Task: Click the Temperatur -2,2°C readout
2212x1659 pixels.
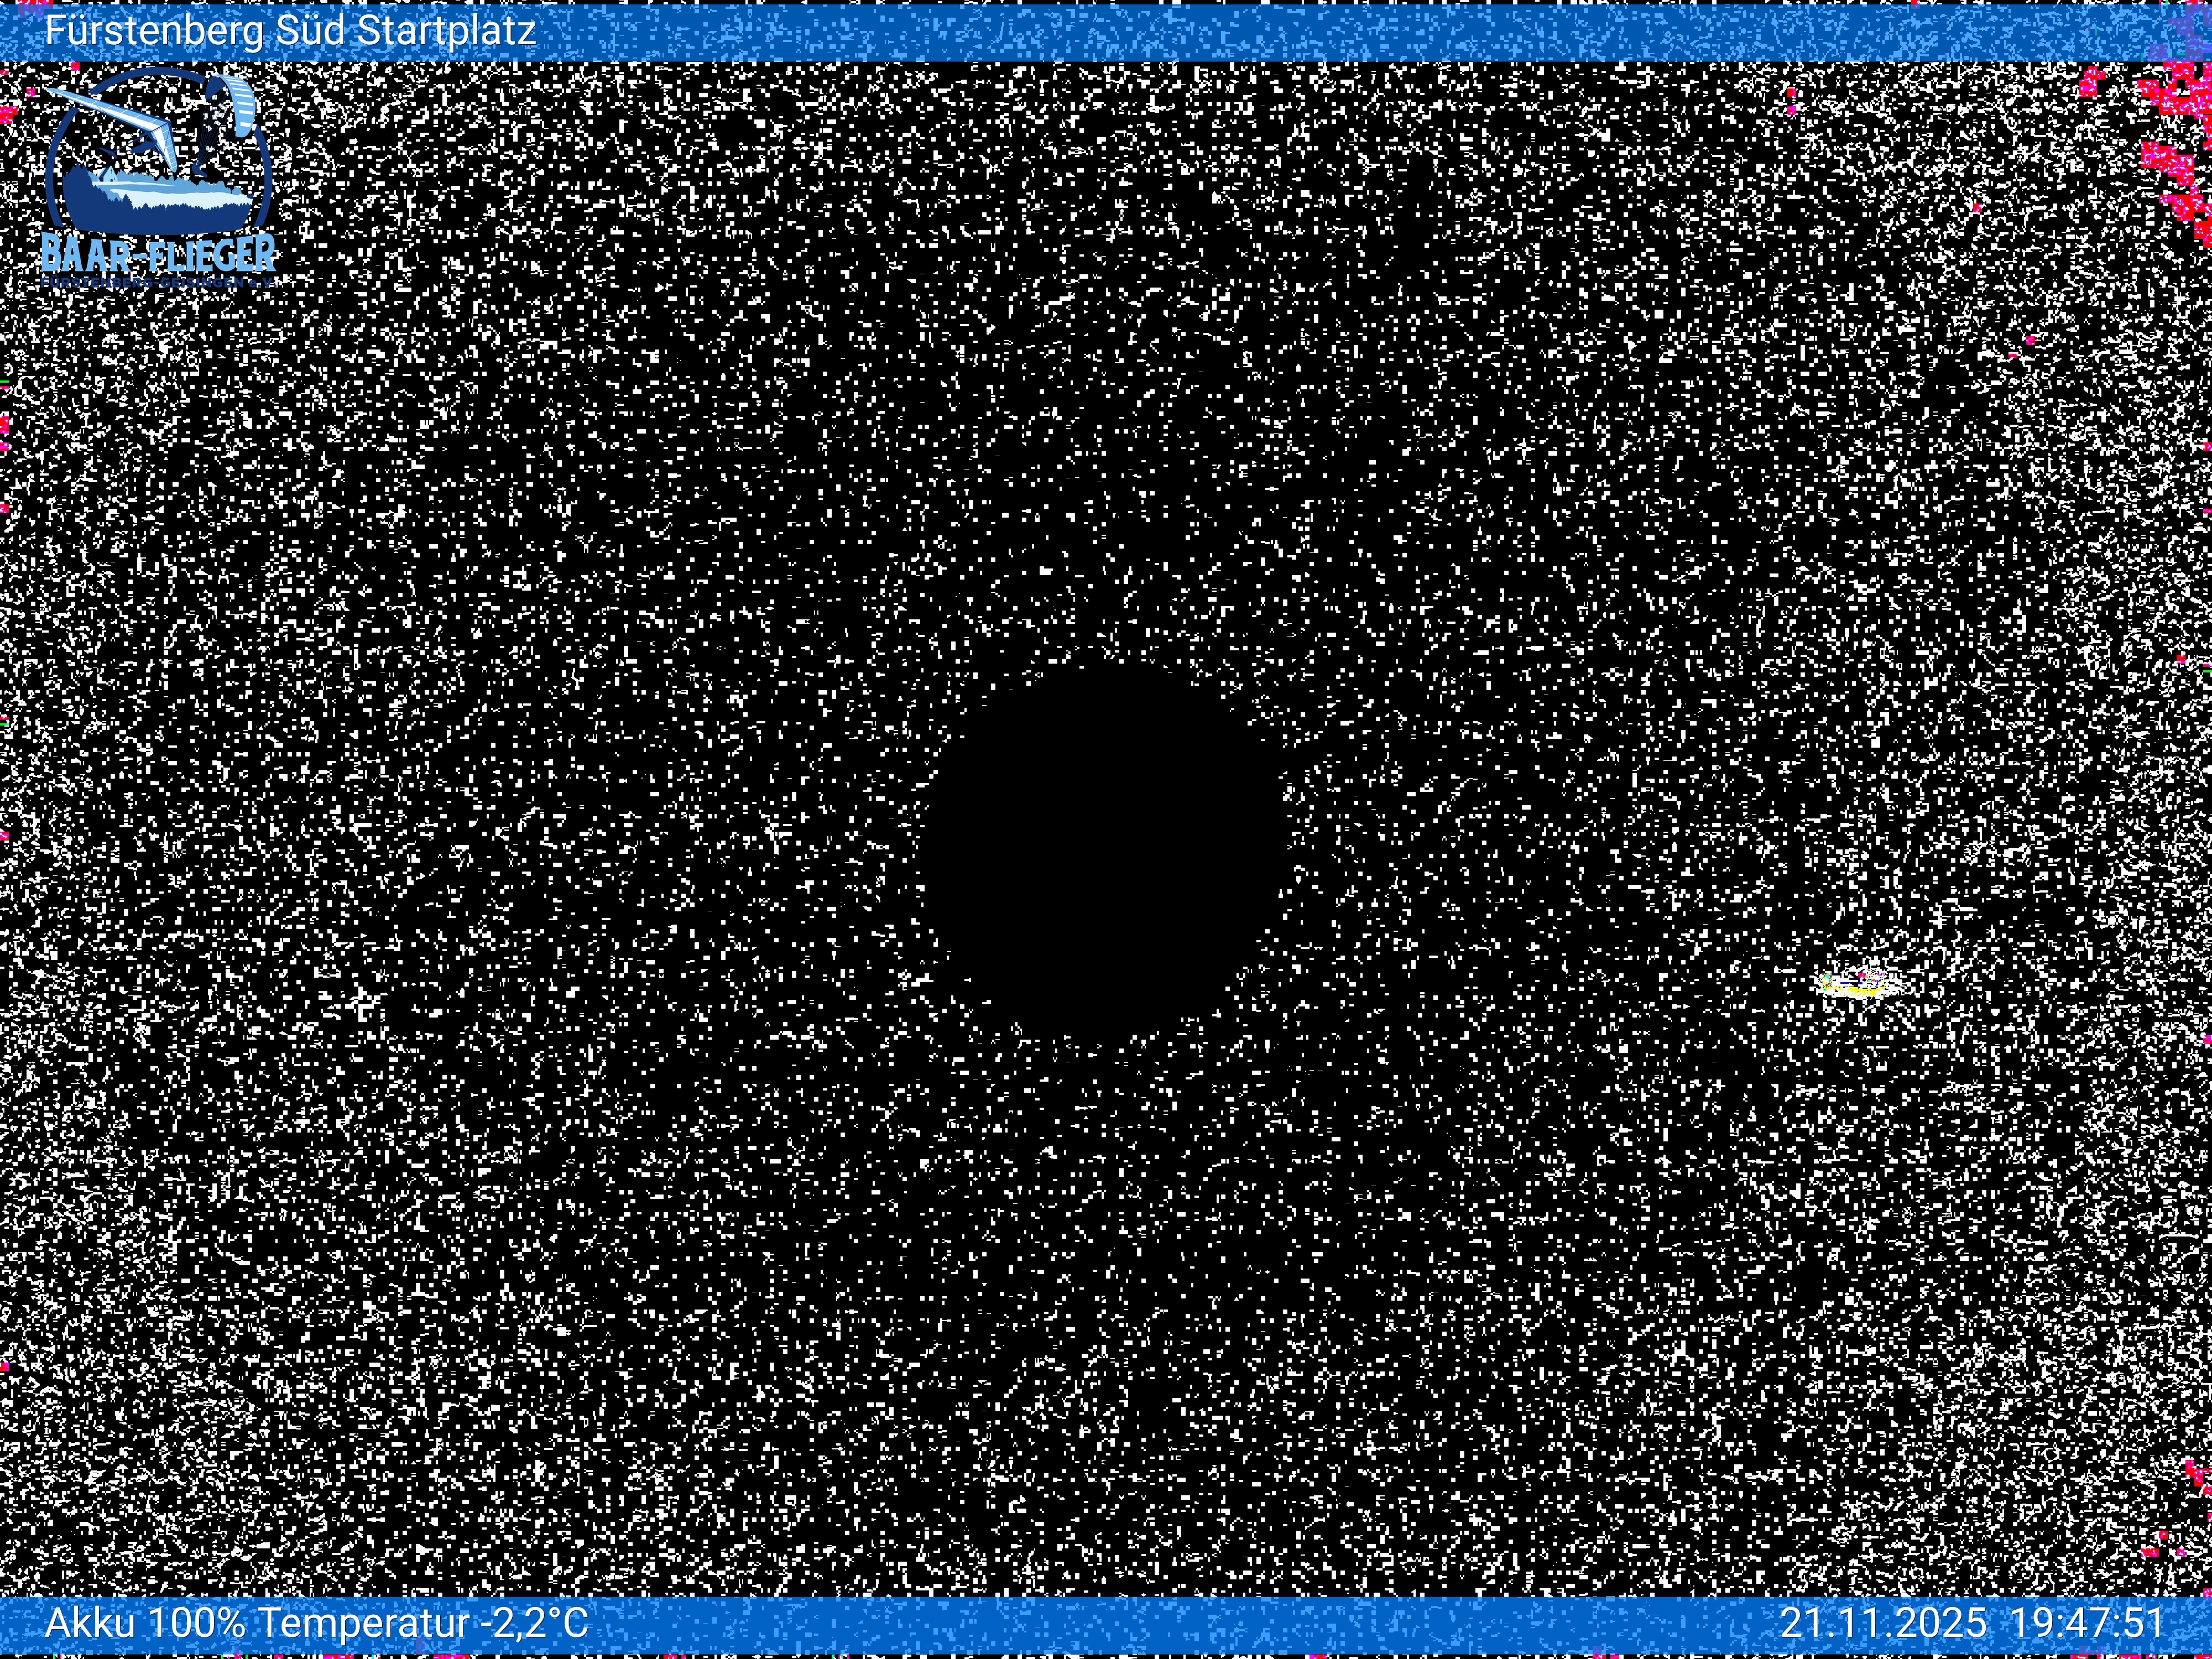Action: 423,1622
